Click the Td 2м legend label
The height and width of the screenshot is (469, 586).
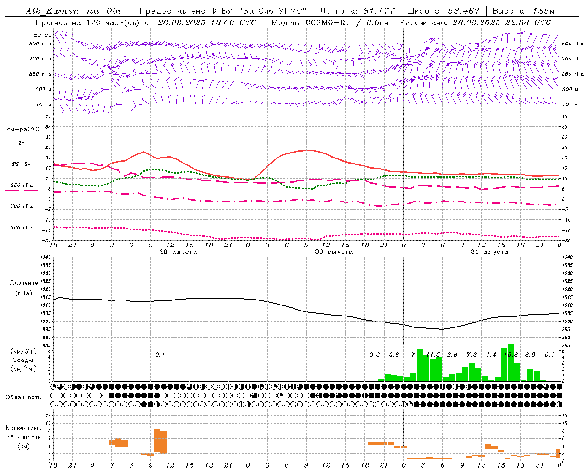click(x=22, y=164)
